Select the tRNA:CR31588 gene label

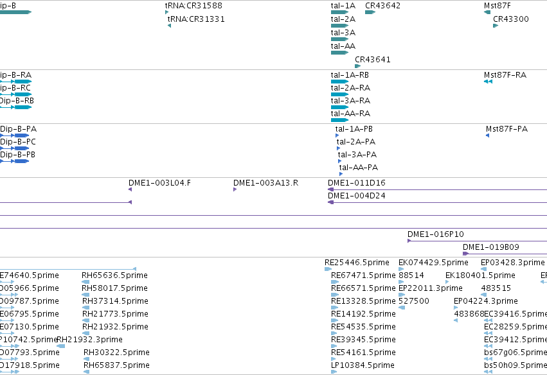[x=193, y=6]
